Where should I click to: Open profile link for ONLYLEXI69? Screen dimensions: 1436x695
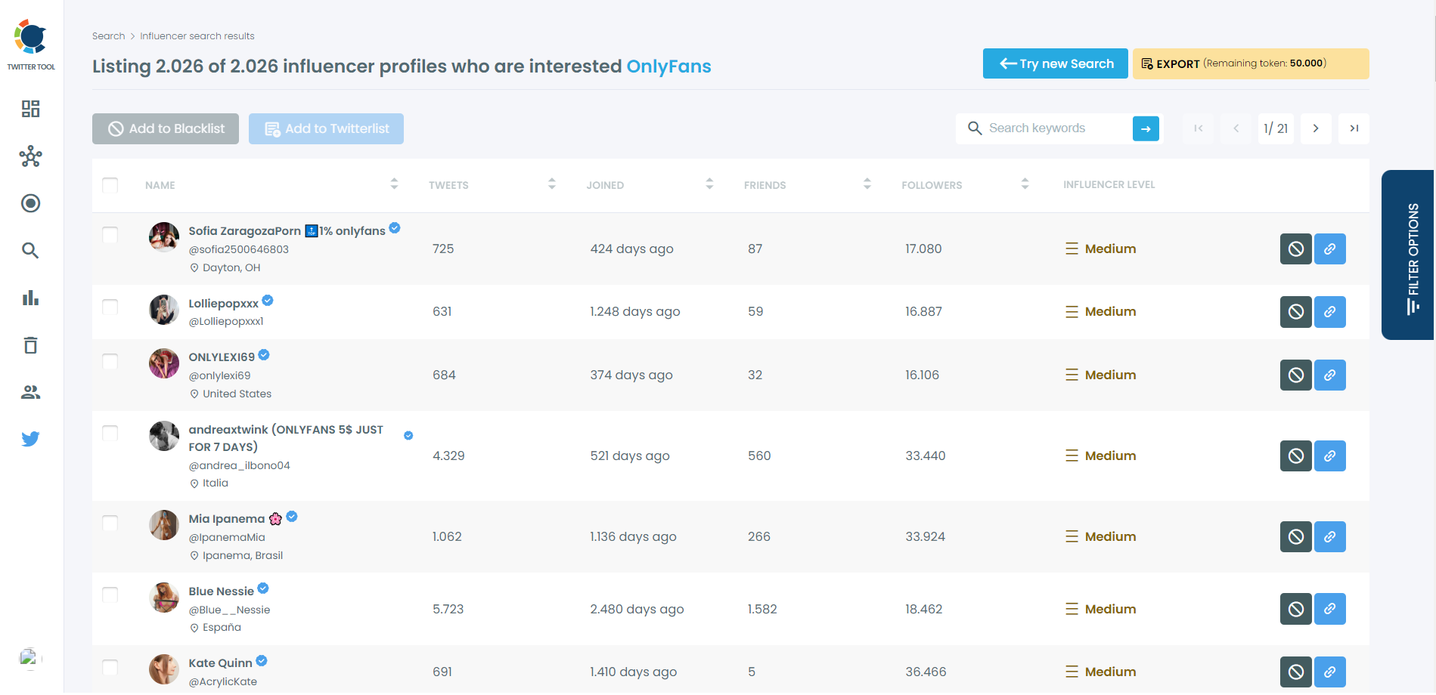pos(1329,375)
